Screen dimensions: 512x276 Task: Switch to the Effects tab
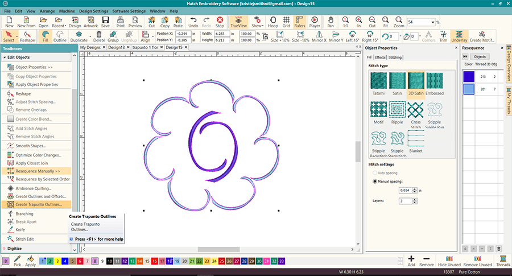380,57
